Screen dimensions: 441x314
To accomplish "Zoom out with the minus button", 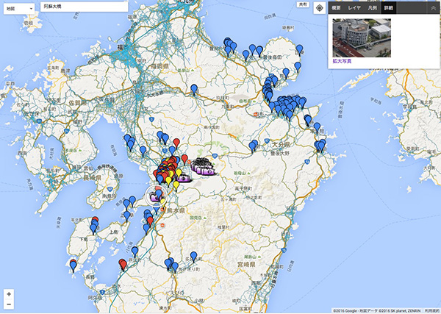I will [x=8, y=304].
